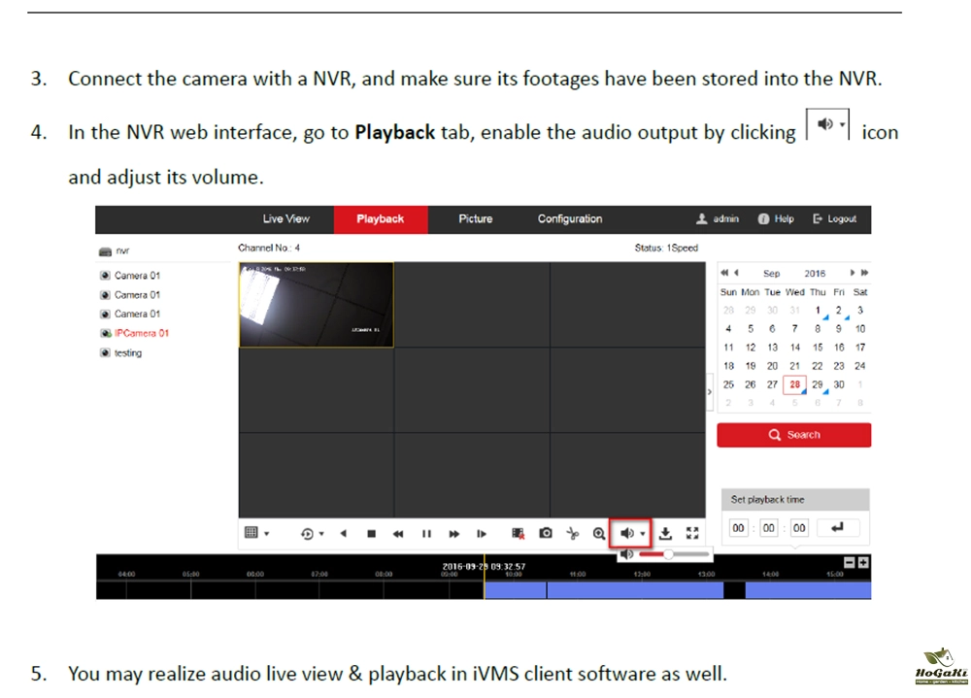The width and height of the screenshot is (971, 698).
Task: Click the download recording icon
Action: tap(665, 533)
